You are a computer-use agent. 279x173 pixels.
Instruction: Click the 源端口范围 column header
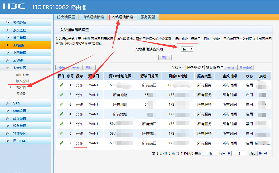pos(149,76)
